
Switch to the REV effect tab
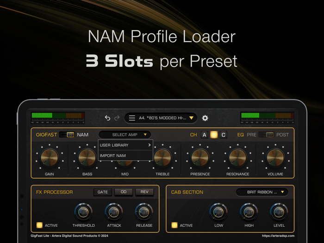pos(144,192)
